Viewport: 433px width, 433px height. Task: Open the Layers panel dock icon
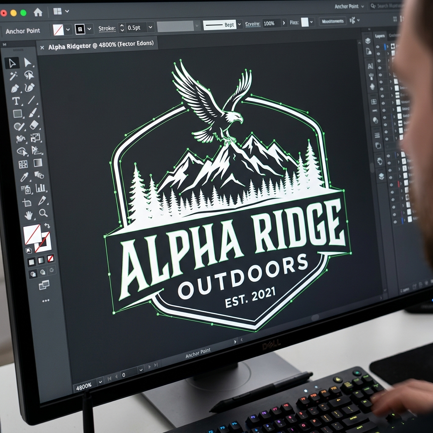pos(367,41)
